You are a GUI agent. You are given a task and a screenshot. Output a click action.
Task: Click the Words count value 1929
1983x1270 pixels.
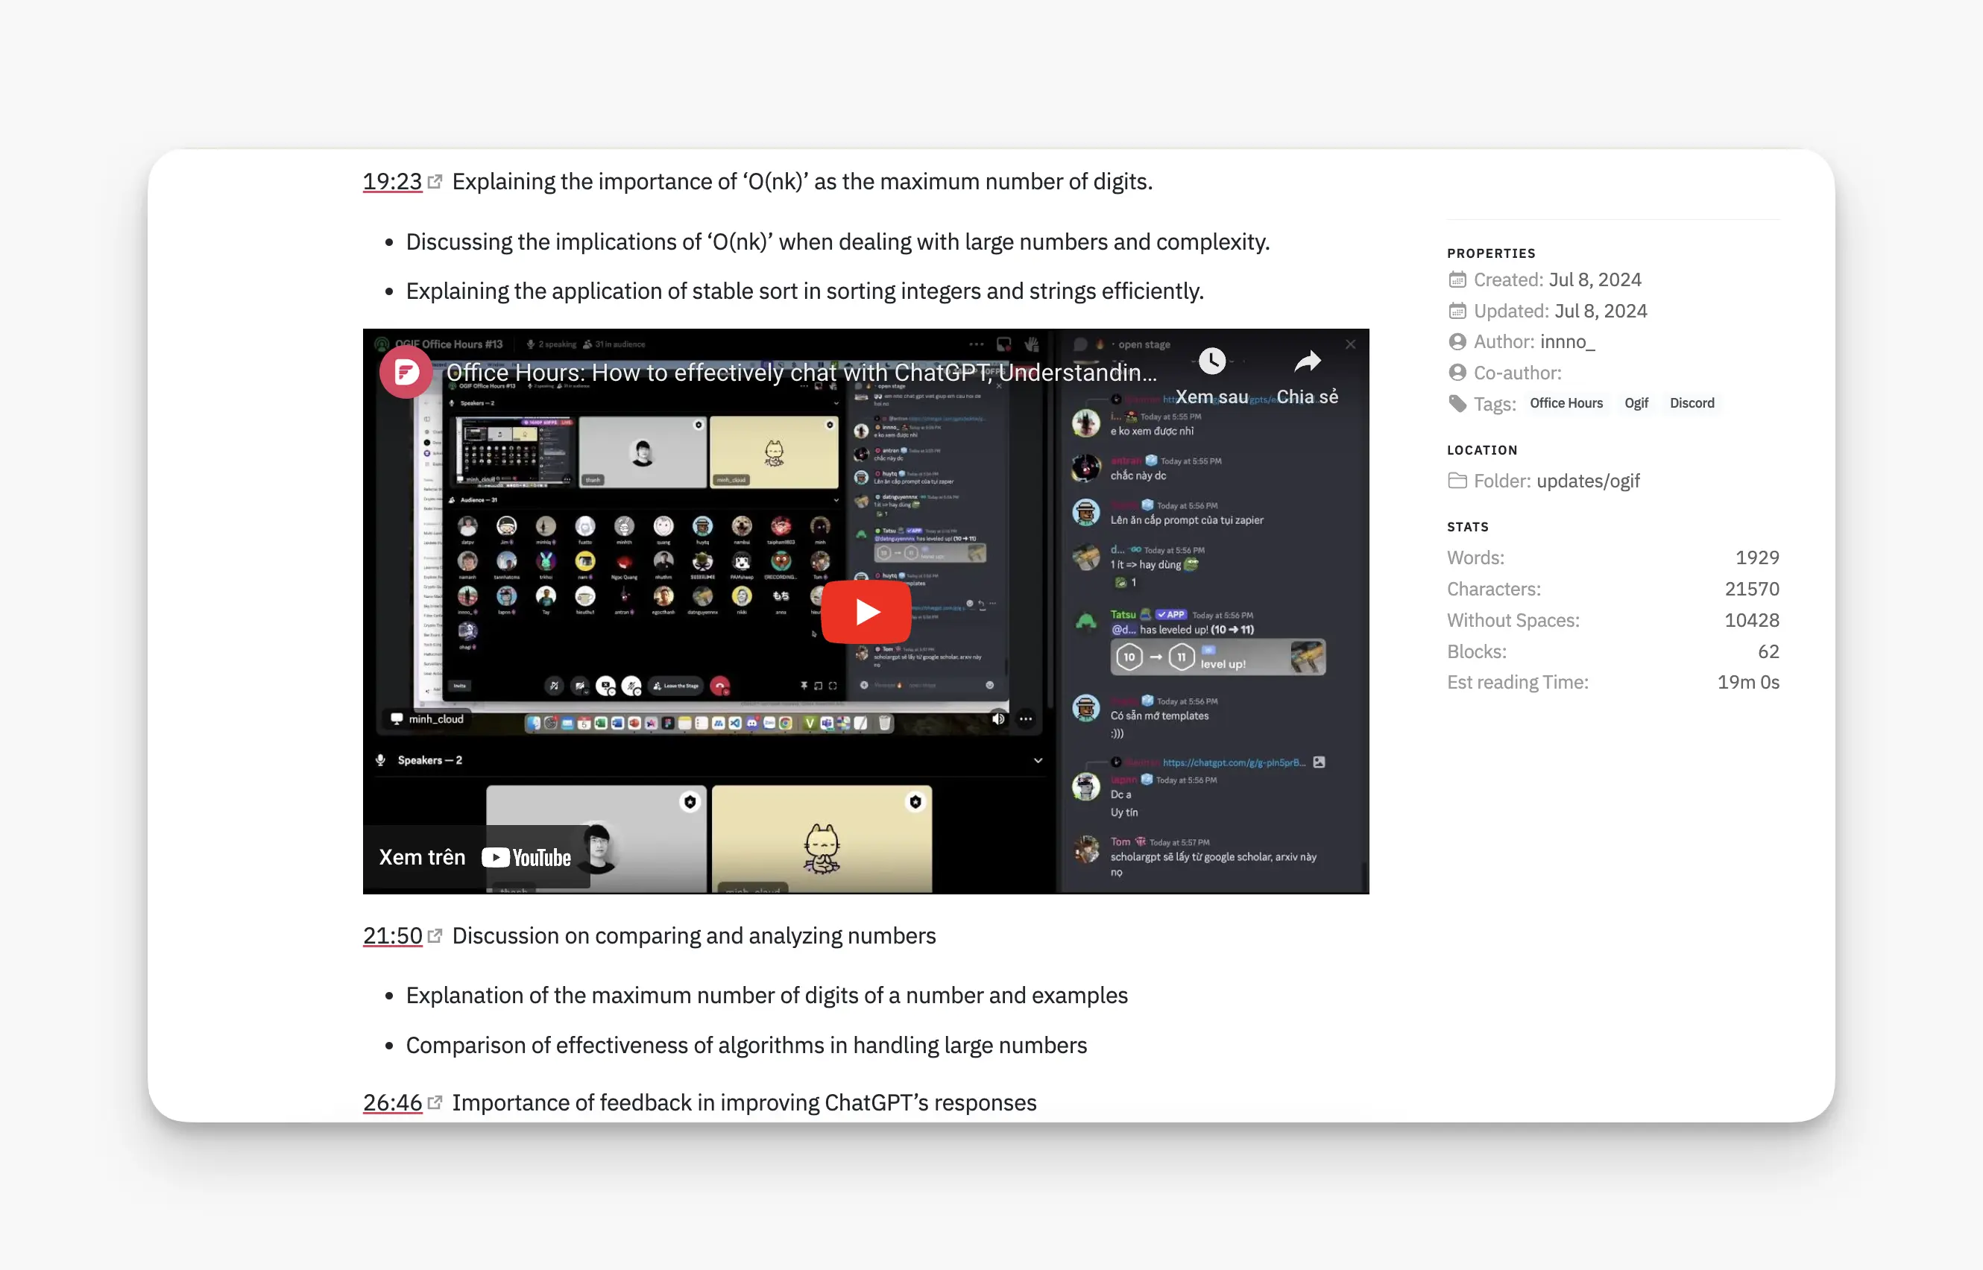coord(1757,557)
